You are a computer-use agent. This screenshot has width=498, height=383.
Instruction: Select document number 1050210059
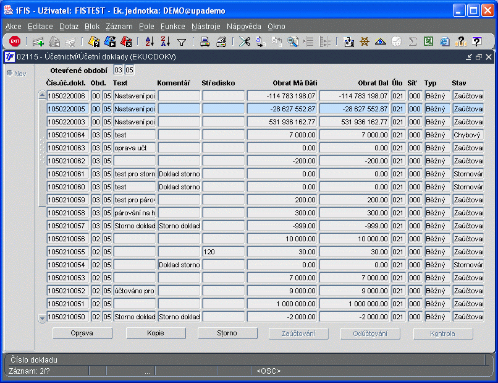point(67,200)
